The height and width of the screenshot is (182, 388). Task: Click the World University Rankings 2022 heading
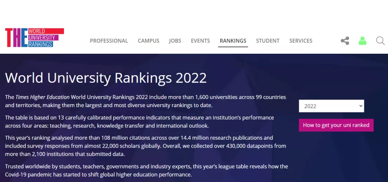[106, 78]
